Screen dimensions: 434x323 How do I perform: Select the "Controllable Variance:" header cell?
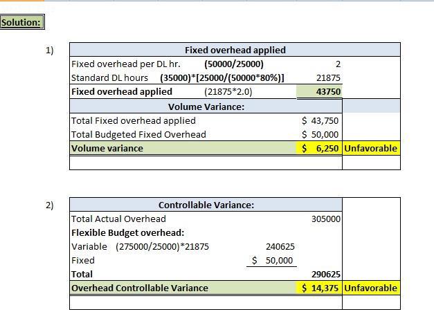click(x=206, y=205)
